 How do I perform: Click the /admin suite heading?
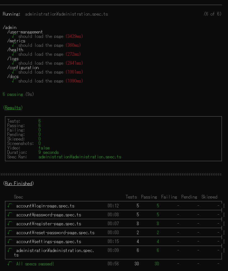[10, 28]
